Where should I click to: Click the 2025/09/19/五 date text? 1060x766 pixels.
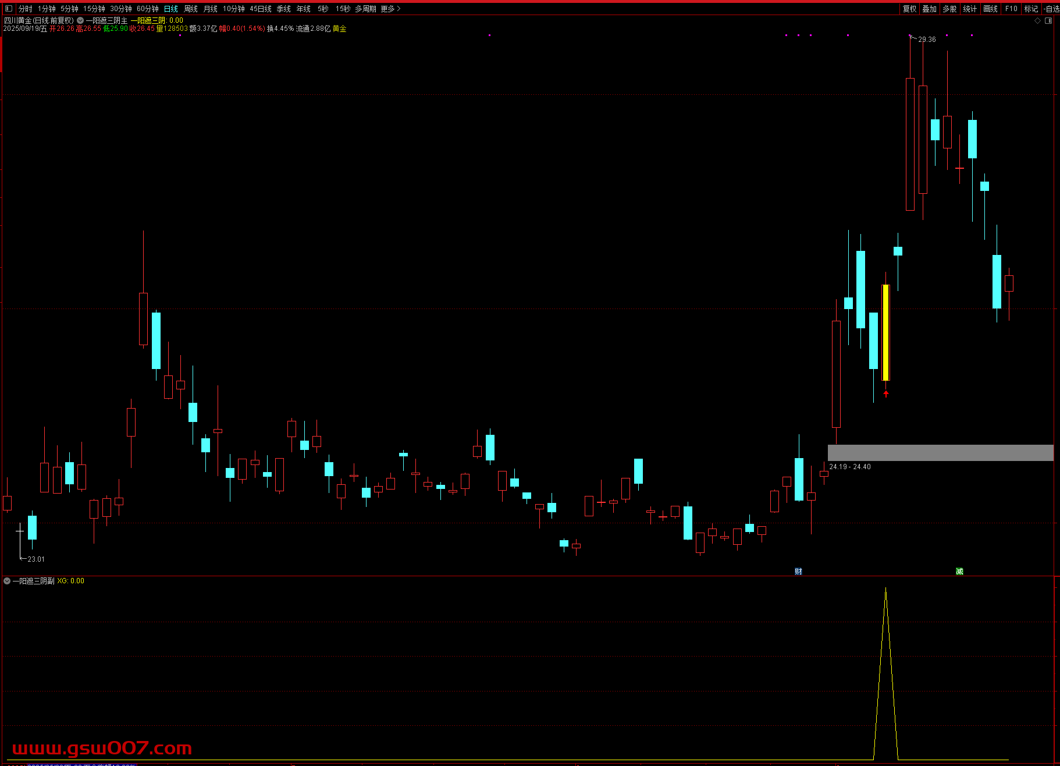click(x=25, y=29)
